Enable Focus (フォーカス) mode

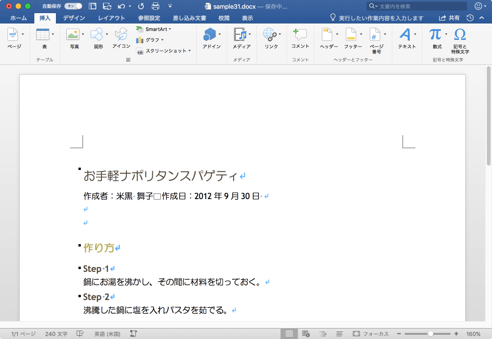point(371,334)
